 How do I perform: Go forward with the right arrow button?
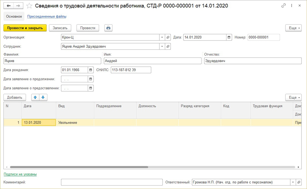(x=18, y=6)
